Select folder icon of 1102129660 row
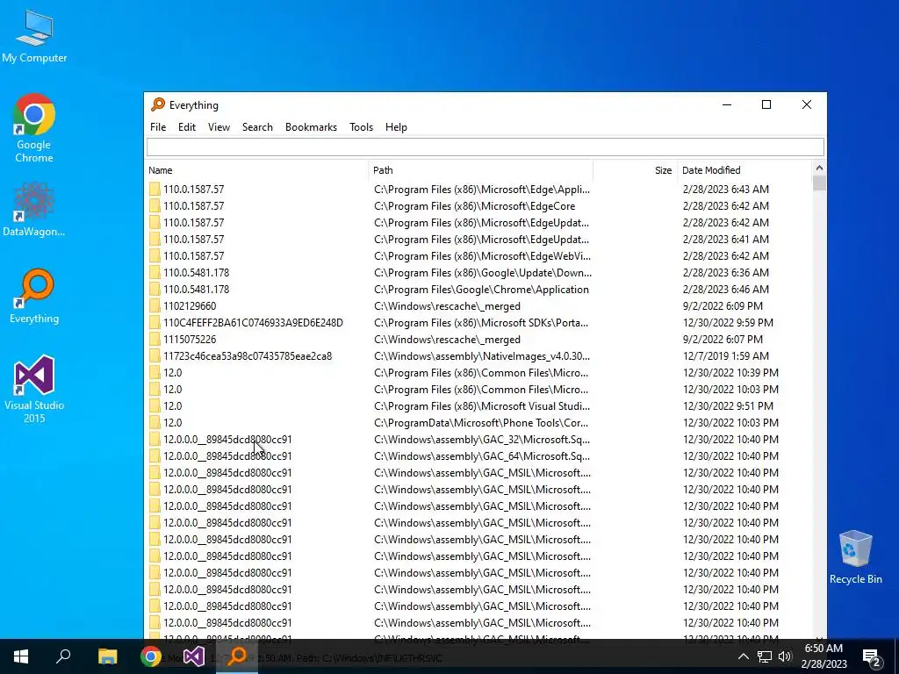899x674 pixels. point(155,306)
